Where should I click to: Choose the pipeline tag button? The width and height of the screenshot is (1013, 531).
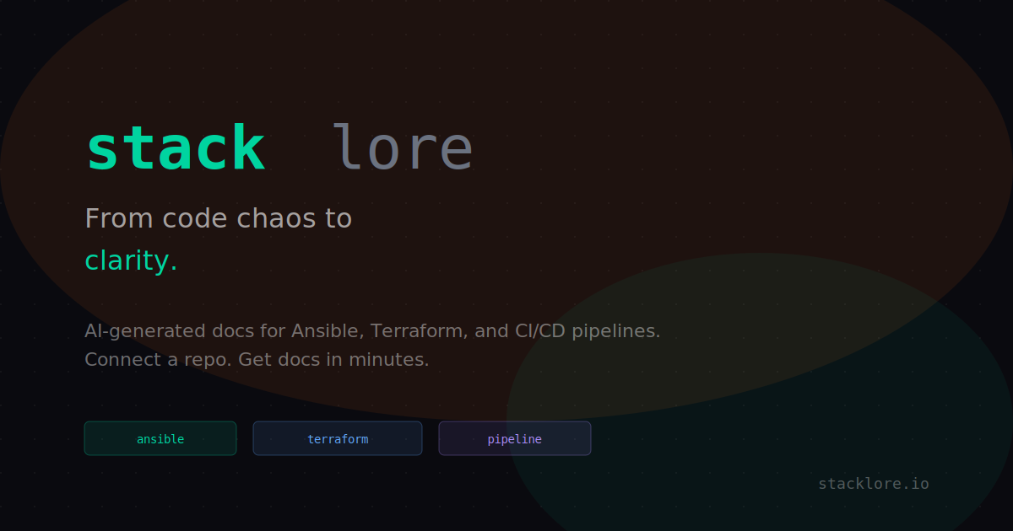point(515,438)
